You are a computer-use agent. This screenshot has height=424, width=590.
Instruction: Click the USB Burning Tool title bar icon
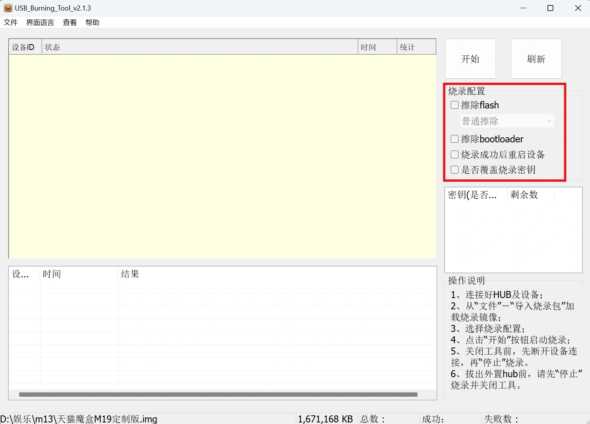point(8,8)
